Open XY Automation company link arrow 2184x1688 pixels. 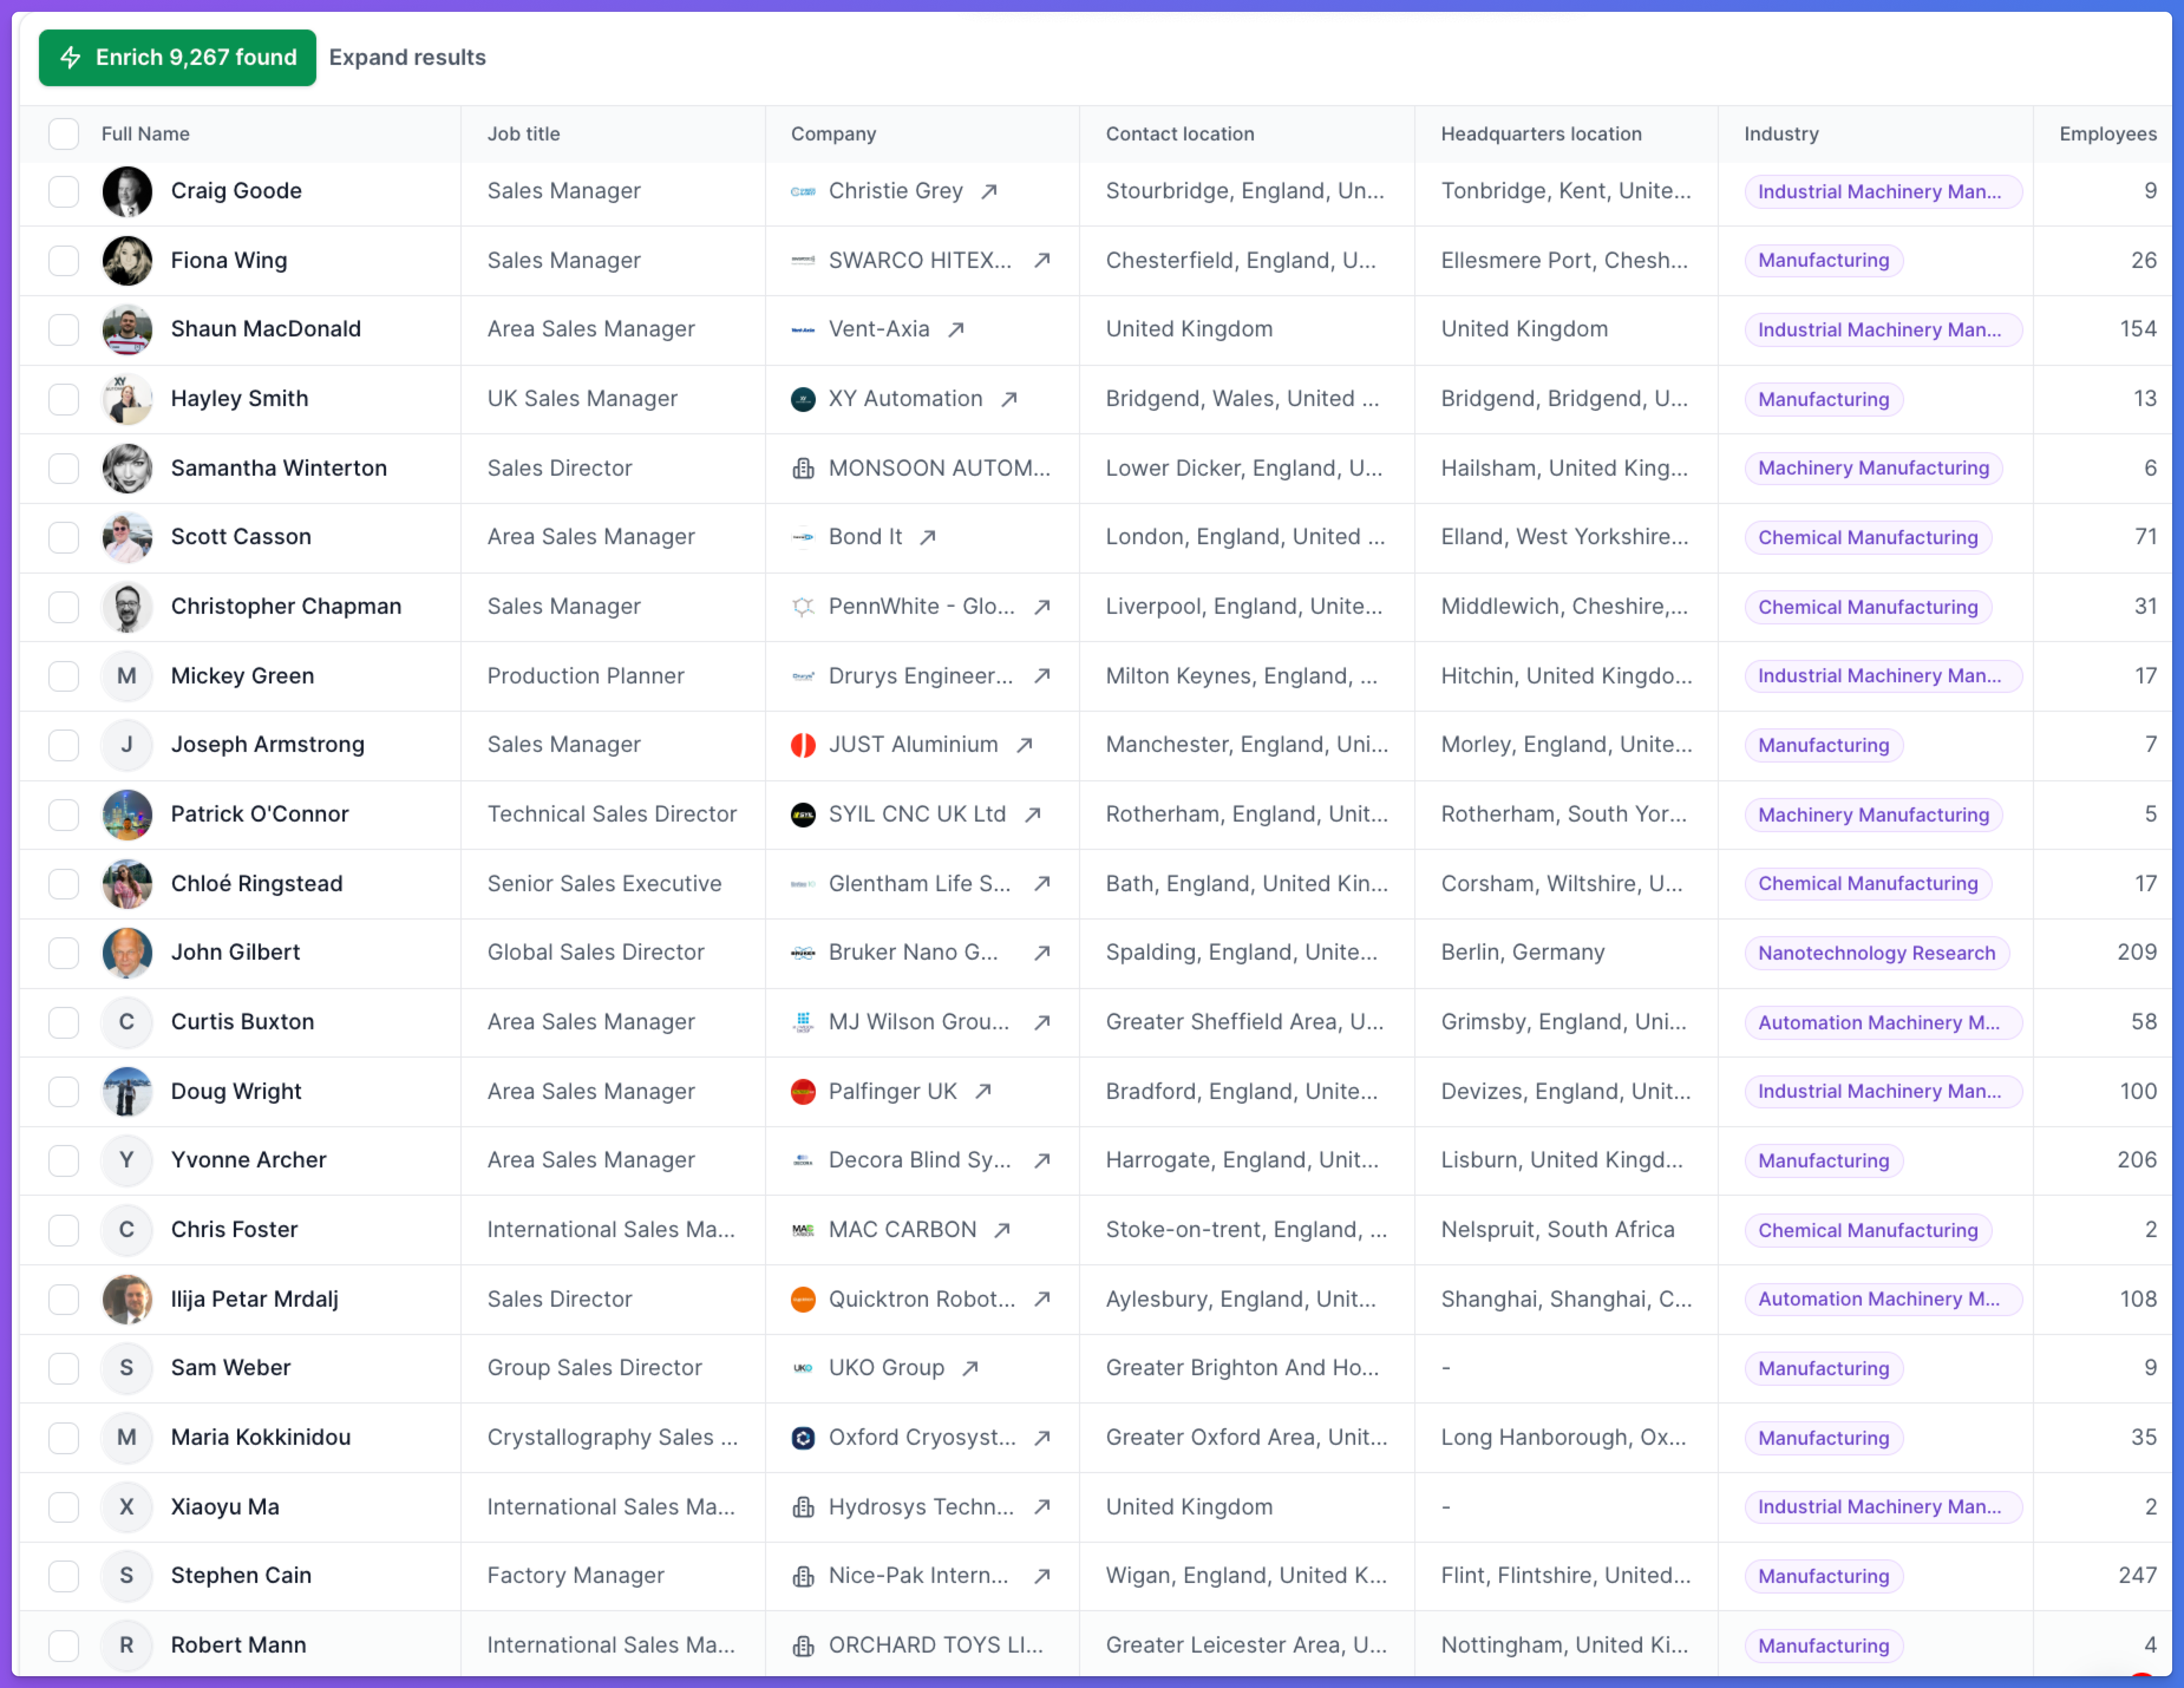point(1009,399)
